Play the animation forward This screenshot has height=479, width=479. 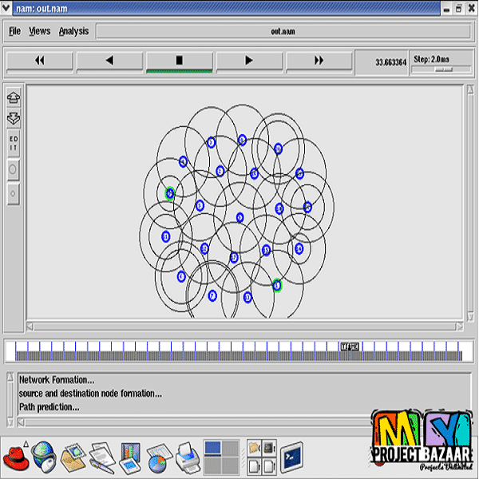pos(249,61)
